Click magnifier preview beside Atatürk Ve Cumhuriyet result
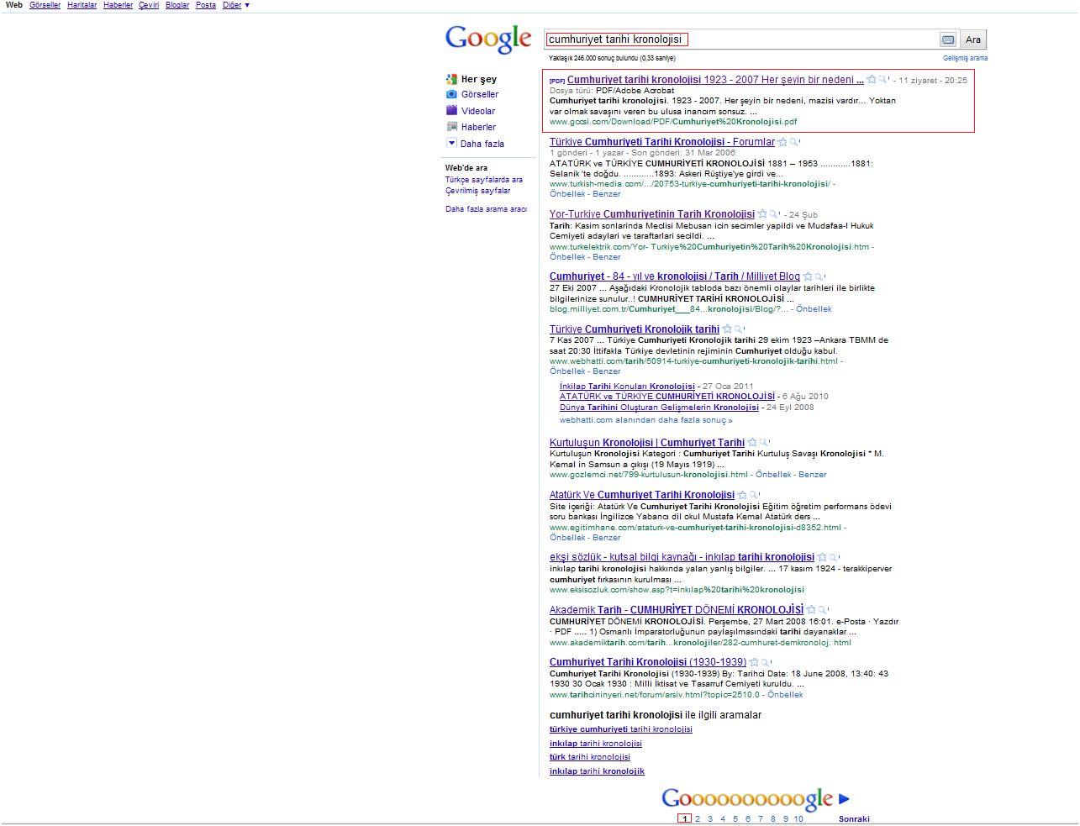Image resolution: width=1080 pixels, height=826 pixels. 754,495
